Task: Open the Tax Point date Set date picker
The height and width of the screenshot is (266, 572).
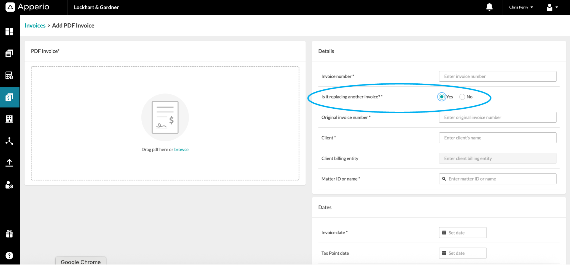Action: point(463,253)
